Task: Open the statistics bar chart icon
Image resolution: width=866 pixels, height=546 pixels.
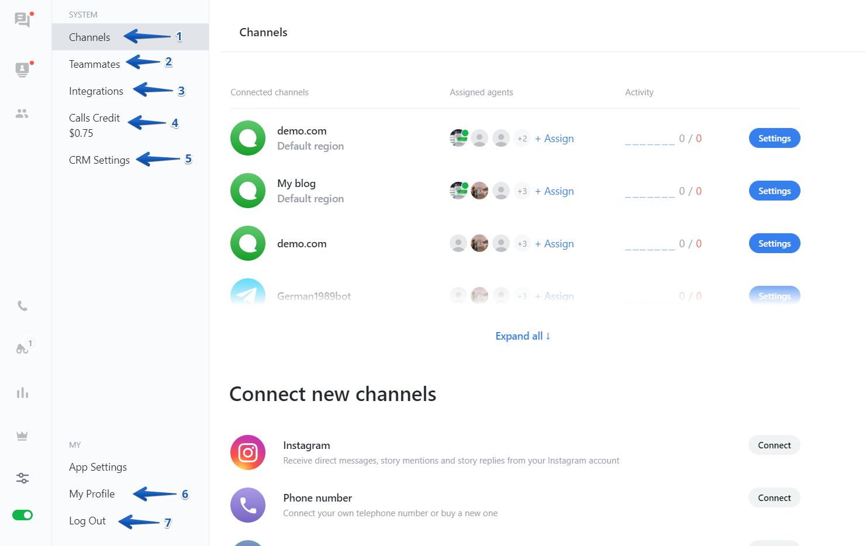Action: coord(22,393)
